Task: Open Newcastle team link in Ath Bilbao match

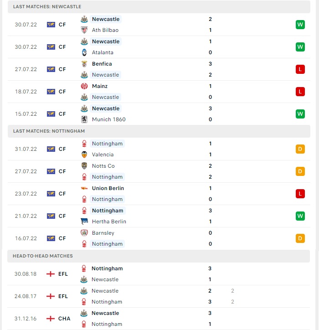Action: 106,19
